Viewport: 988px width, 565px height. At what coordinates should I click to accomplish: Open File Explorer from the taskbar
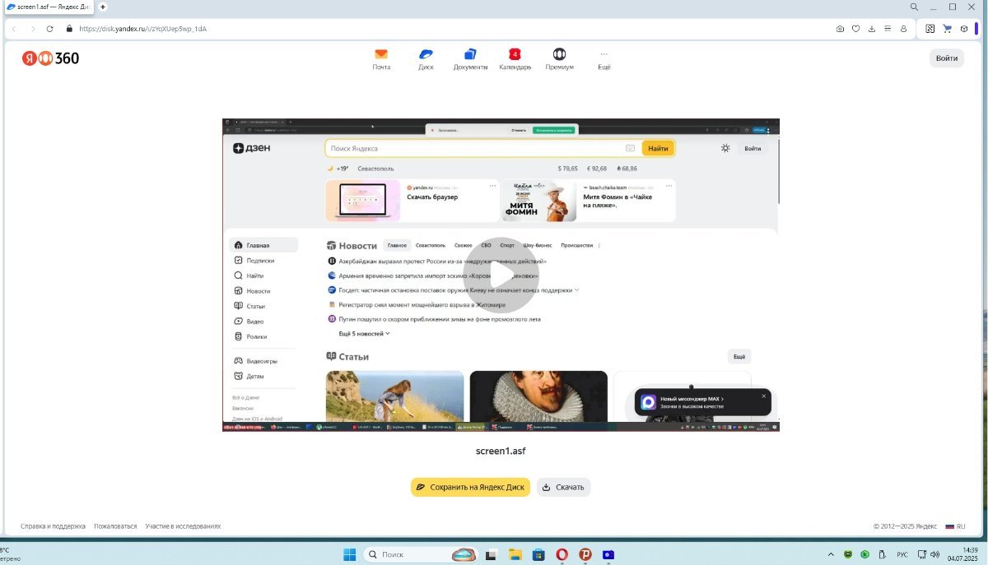point(515,554)
